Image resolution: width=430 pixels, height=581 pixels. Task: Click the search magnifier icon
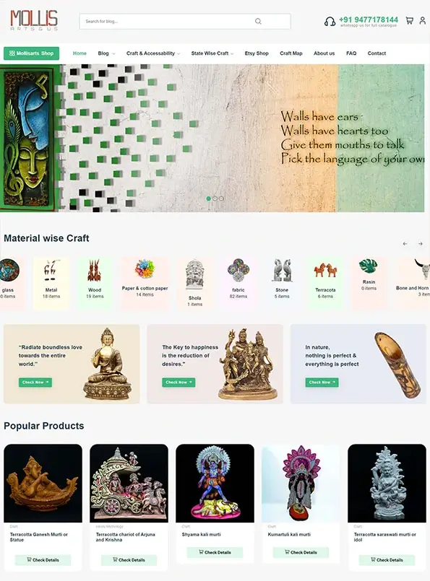258,22
